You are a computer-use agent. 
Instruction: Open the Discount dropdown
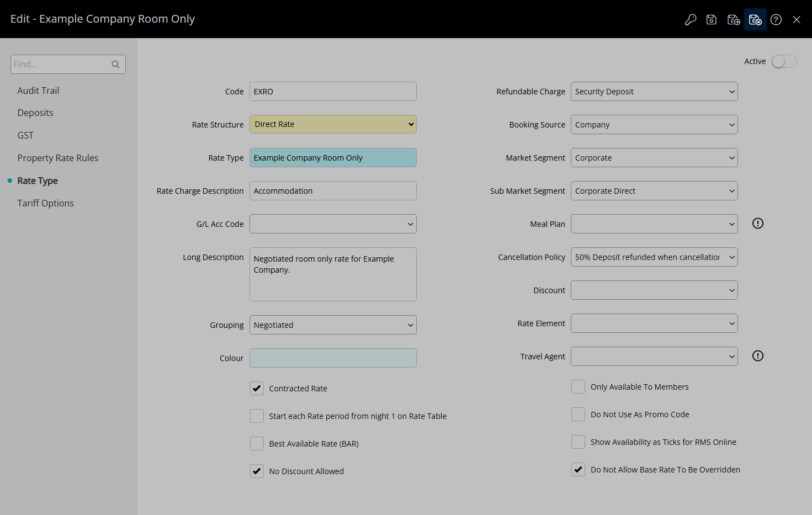[x=654, y=290]
